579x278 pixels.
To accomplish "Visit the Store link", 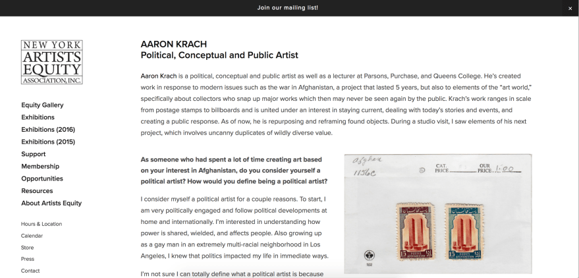I will 27,248.
